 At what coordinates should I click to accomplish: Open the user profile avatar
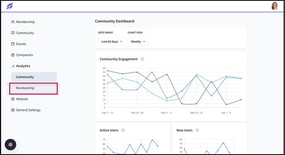click(275, 6)
